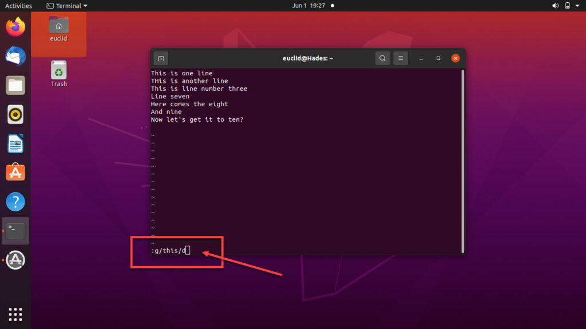Show Applications grid
Image resolution: width=586 pixels, height=329 pixels.
point(15,314)
